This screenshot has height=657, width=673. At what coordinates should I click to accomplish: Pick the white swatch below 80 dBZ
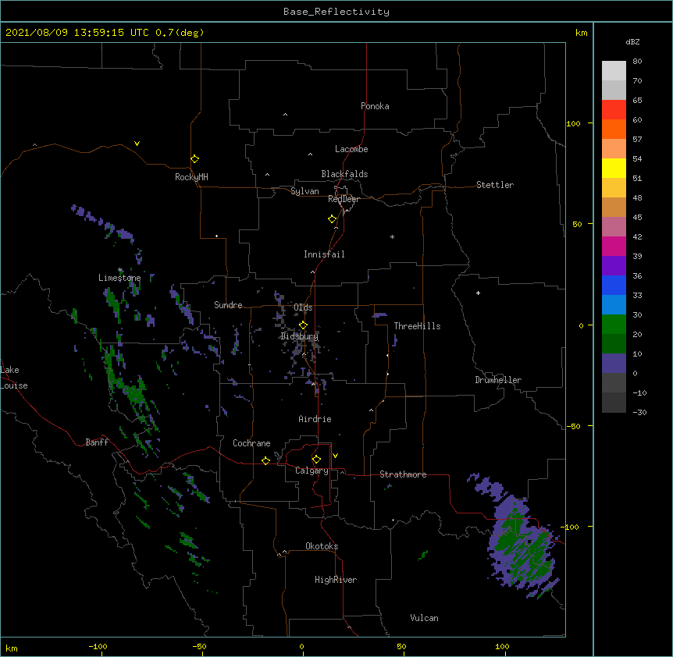614,71
